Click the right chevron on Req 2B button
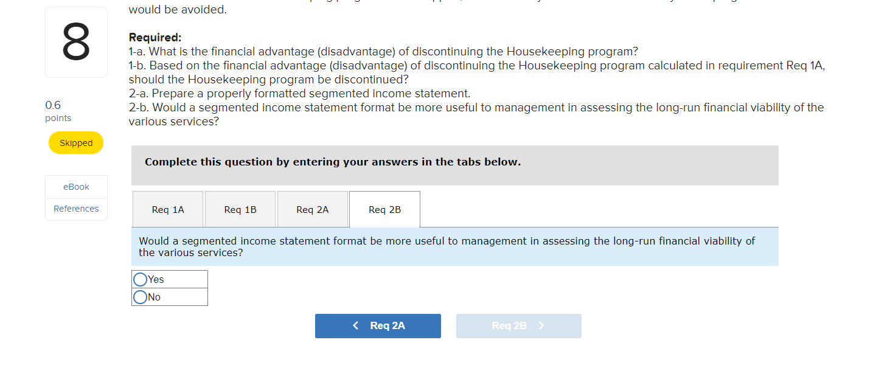The width and height of the screenshot is (890, 382). click(541, 325)
